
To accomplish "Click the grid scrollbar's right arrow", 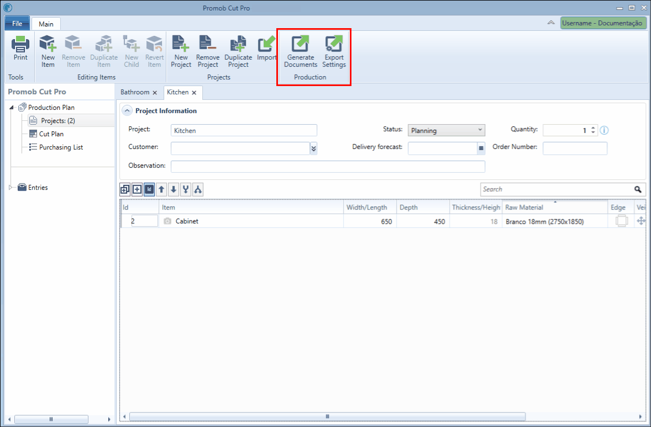I will [640, 416].
